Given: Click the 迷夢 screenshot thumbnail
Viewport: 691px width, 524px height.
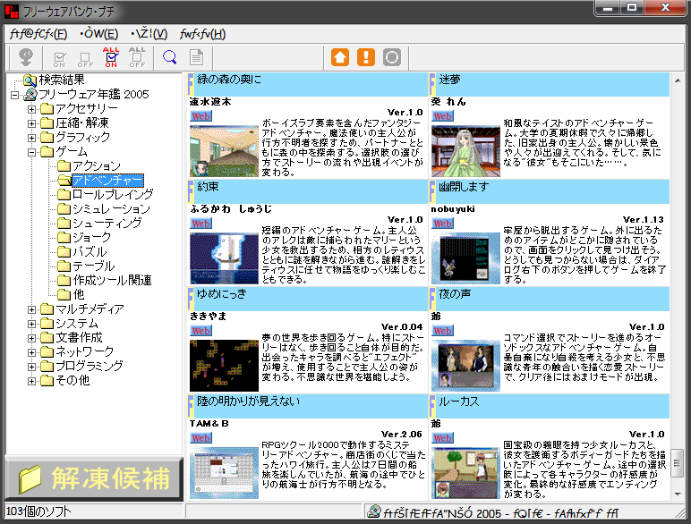Looking at the screenshot, I should (465, 151).
